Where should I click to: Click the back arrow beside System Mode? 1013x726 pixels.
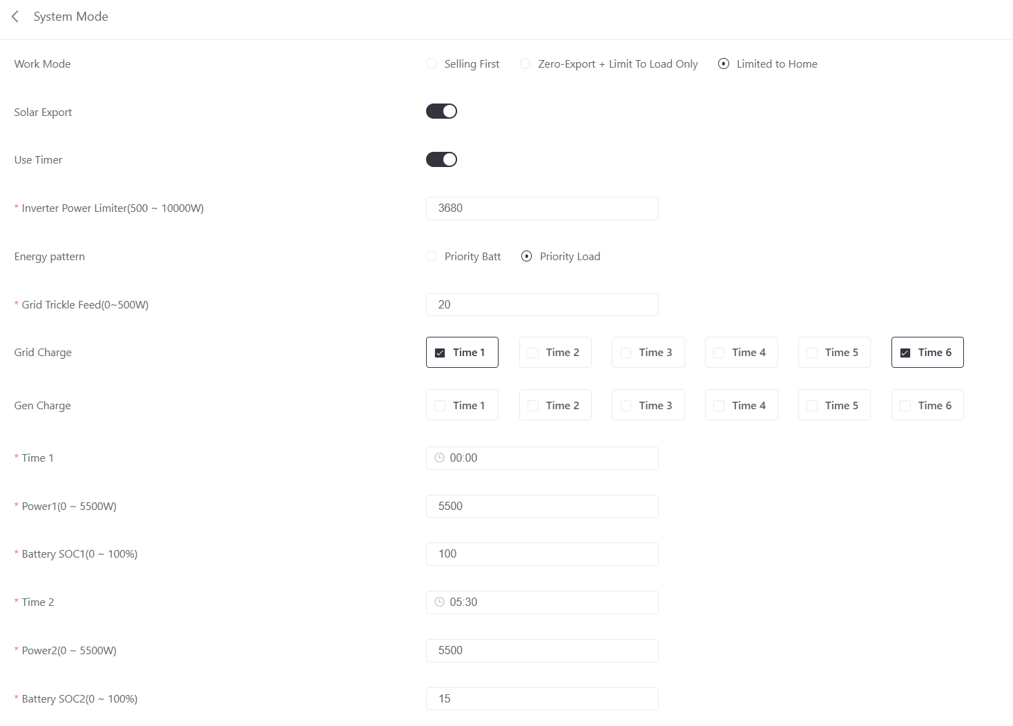pos(15,17)
